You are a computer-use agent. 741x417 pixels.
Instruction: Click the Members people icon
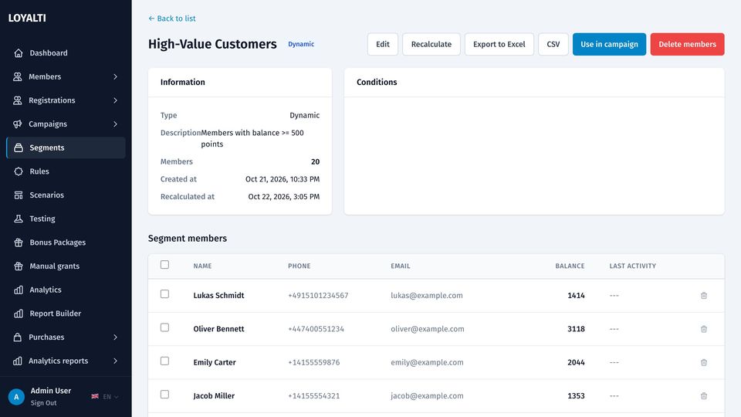pos(18,76)
